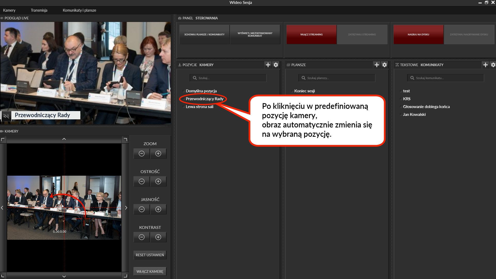Pan camera right with right chevron

pyautogui.click(x=126, y=208)
